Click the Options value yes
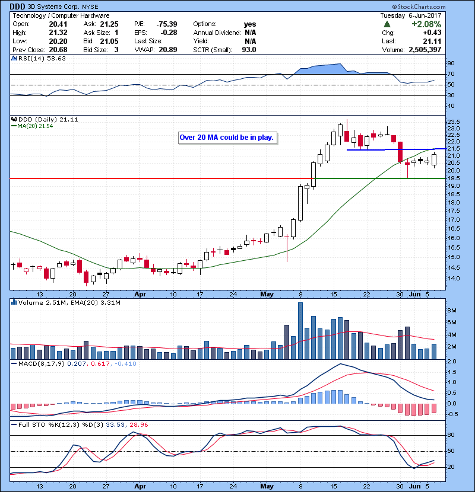Viewport: 475px width, 492px height. 250,24
